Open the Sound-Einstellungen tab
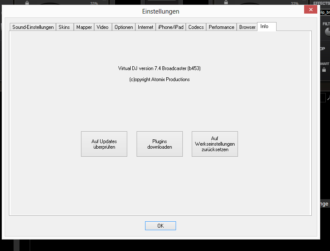The image size is (330, 251). [x=33, y=27]
